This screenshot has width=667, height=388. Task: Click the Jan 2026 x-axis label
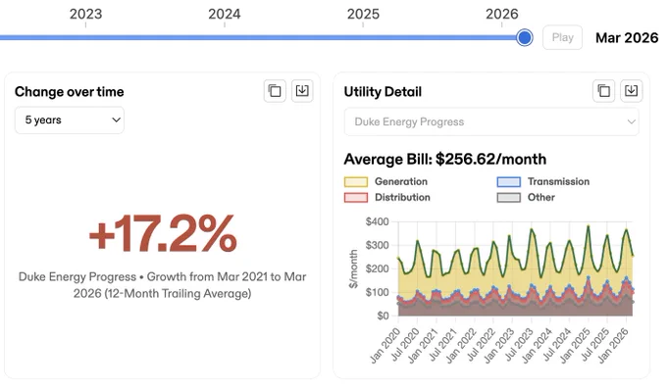point(613,346)
